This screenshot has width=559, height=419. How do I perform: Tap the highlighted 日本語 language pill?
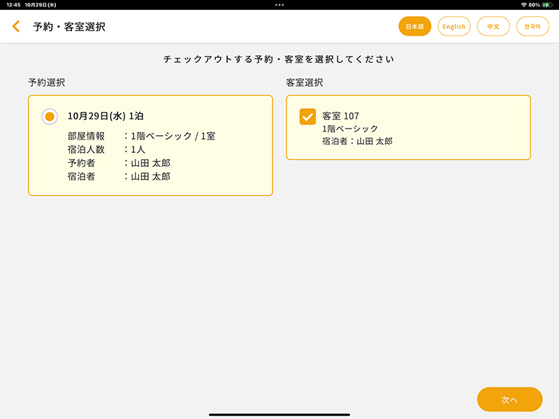[x=414, y=26]
